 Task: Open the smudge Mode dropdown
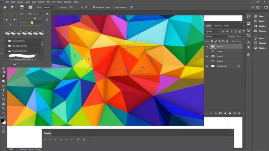point(50,8)
